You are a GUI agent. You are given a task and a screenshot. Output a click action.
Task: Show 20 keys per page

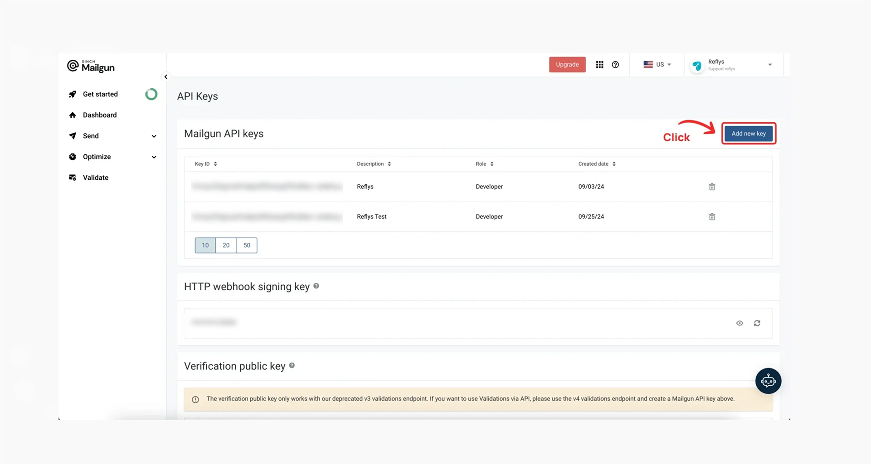point(226,245)
